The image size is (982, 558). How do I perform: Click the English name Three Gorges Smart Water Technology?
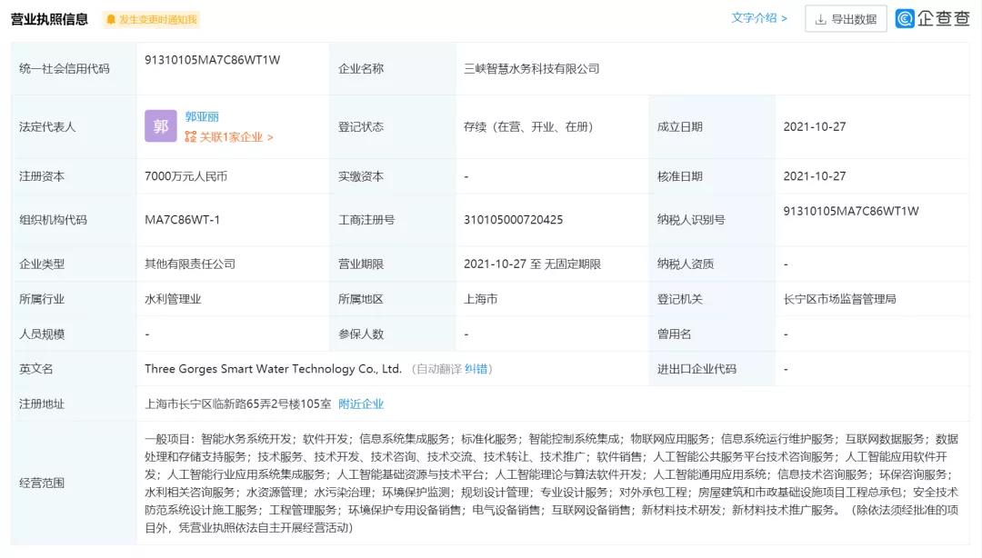click(x=273, y=369)
